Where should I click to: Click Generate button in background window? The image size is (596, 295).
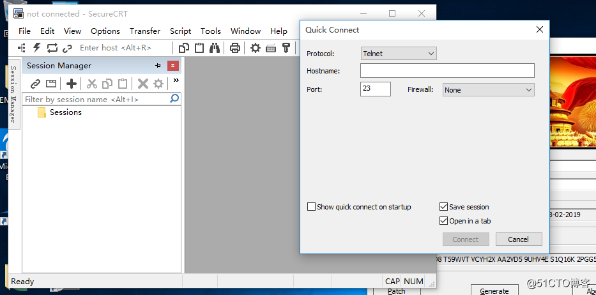[x=494, y=290]
